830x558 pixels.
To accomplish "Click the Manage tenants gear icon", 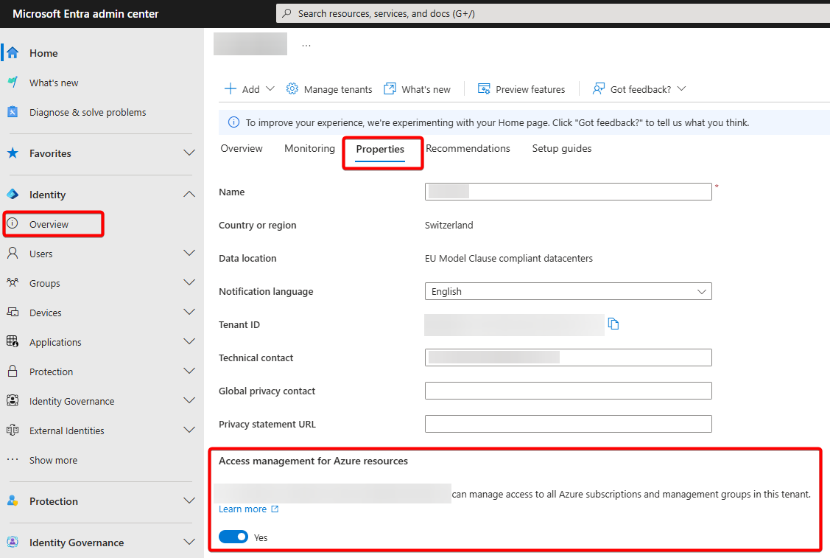I will (292, 88).
